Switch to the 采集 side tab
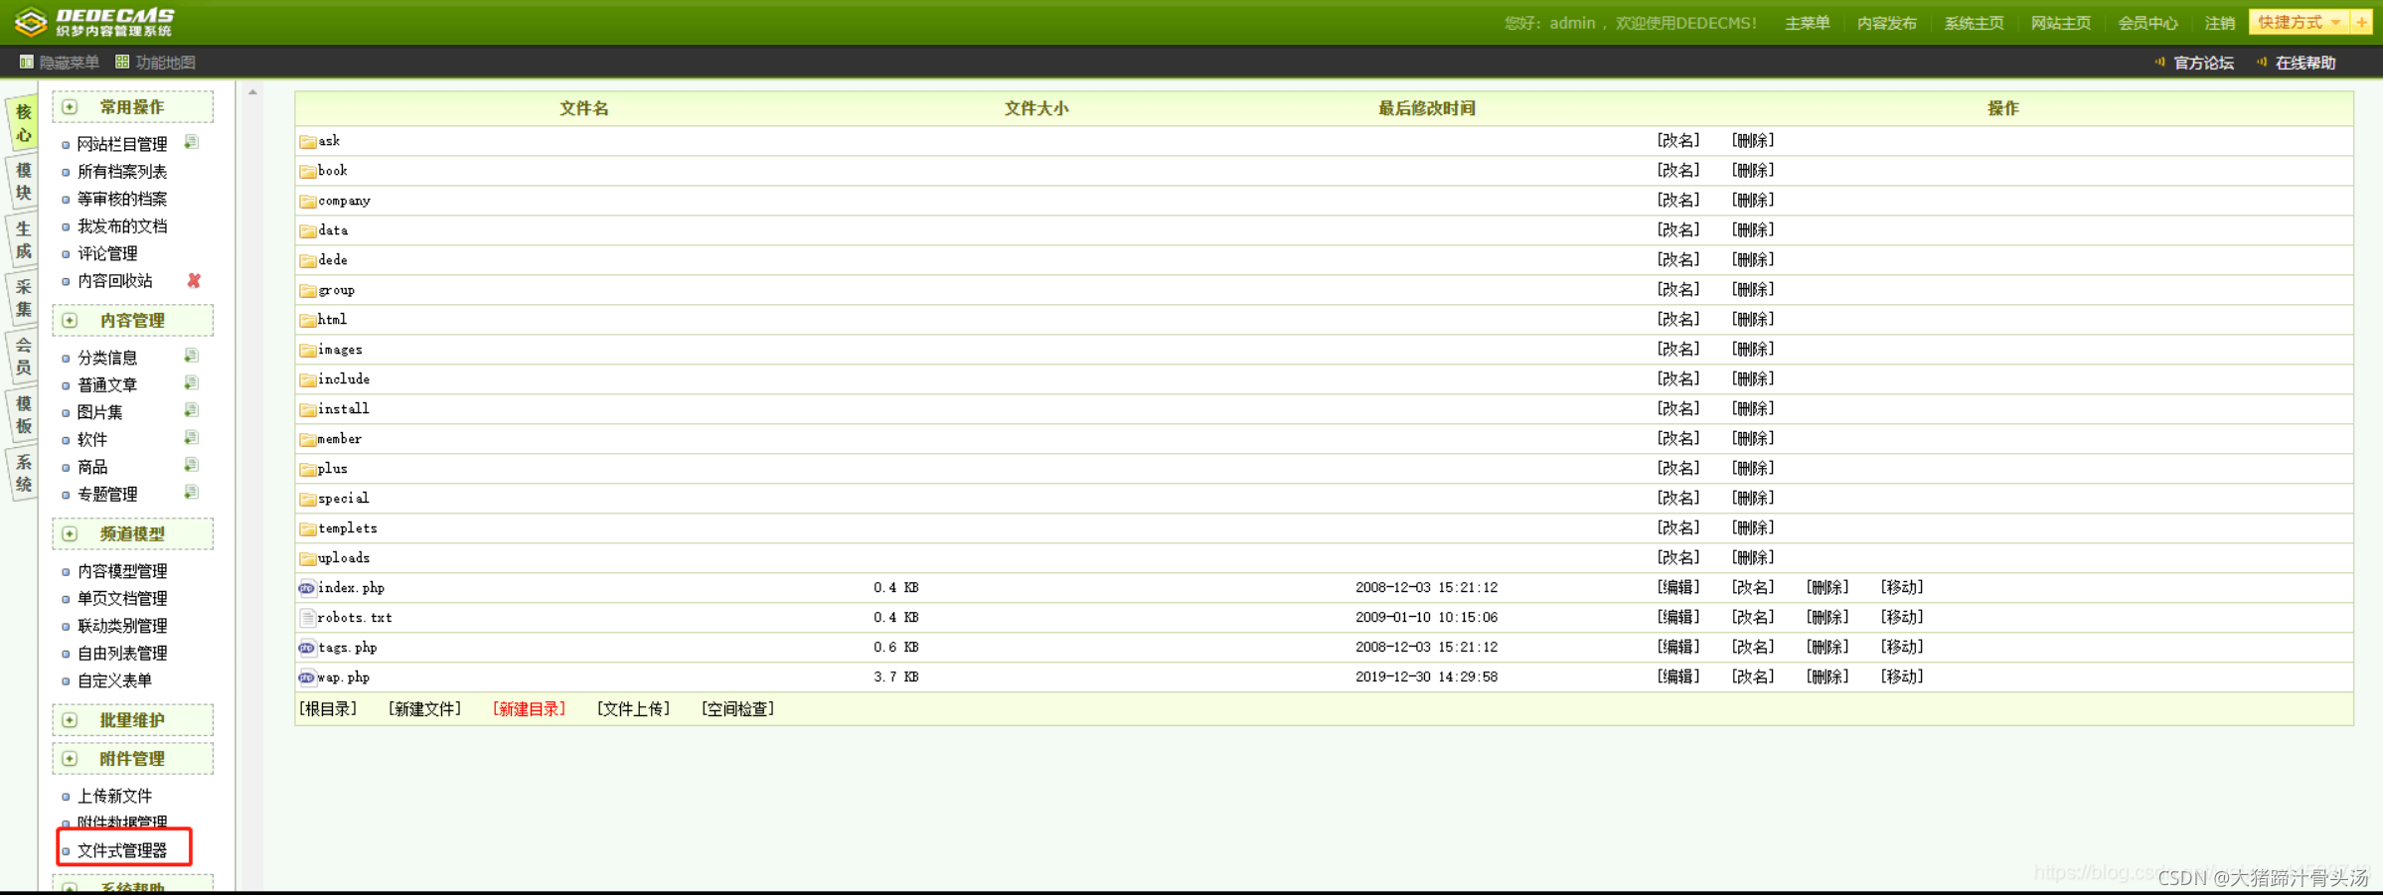Viewport: 2383px width, 896px height. click(x=24, y=299)
